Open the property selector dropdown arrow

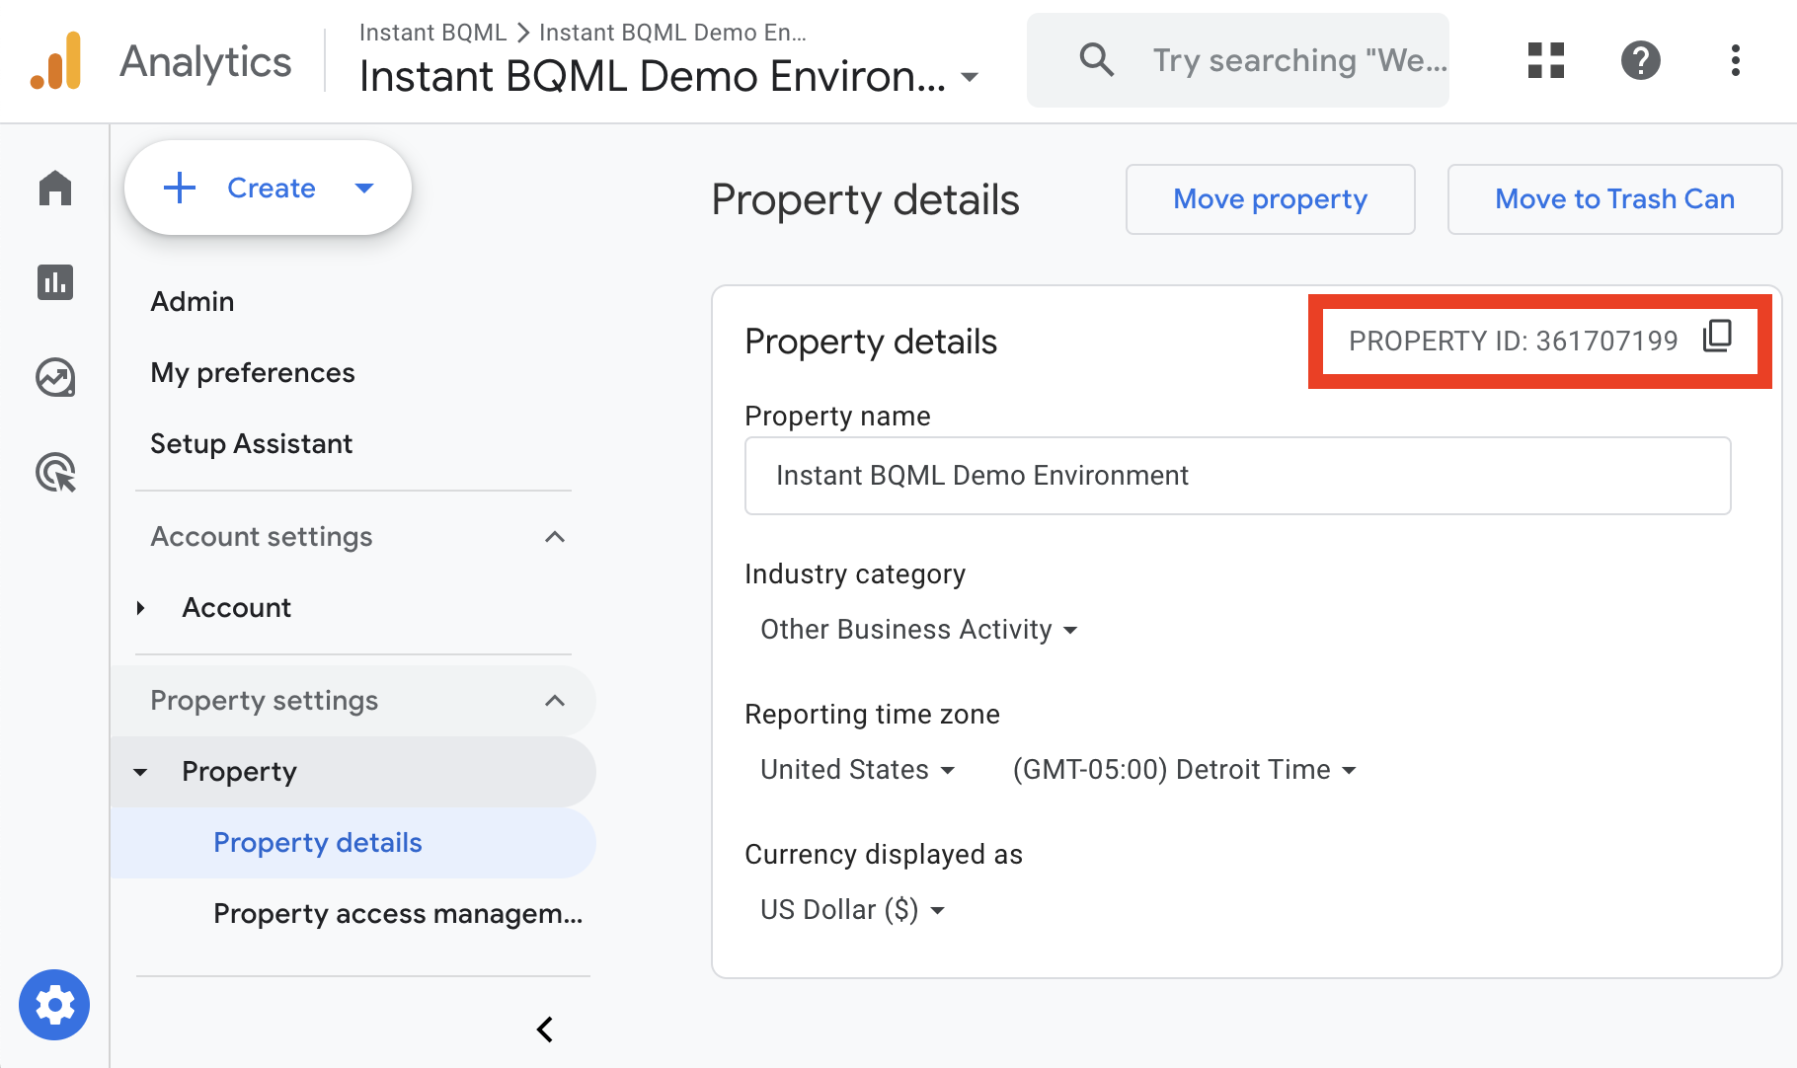point(970,77)
